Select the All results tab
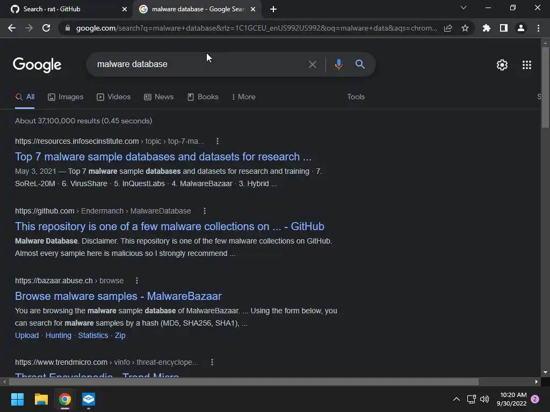Viewport: 550px width, 412px height. [x=25, y=97]
